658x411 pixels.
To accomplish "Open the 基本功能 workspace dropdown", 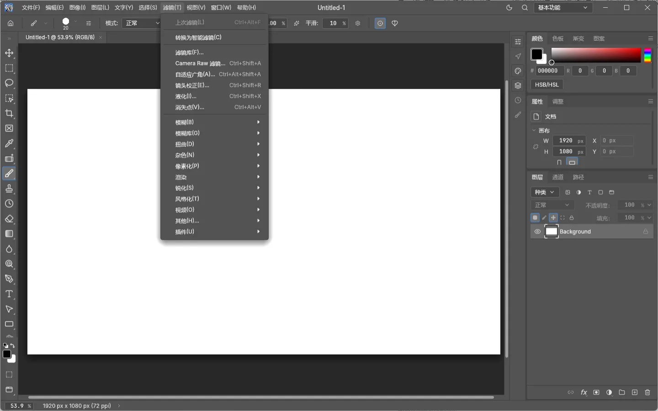I will click(x=563, y=8).
